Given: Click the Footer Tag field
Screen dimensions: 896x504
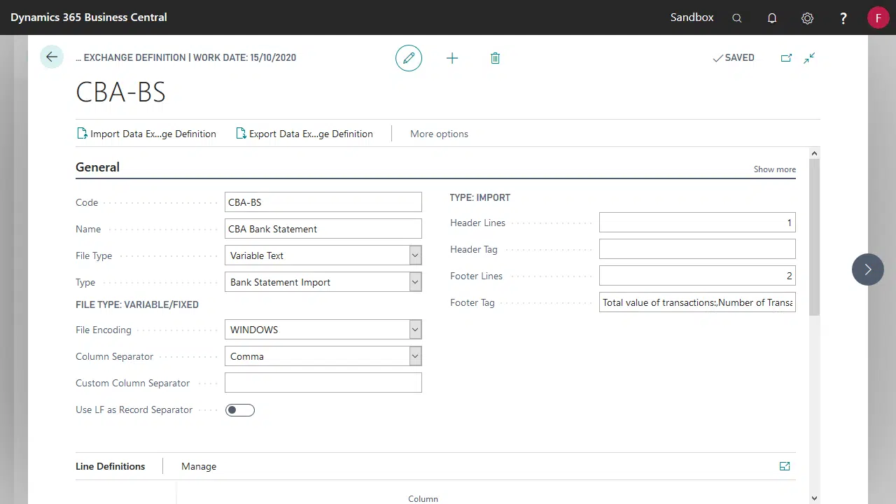Looking at the screenshot, I should [697, 302].
